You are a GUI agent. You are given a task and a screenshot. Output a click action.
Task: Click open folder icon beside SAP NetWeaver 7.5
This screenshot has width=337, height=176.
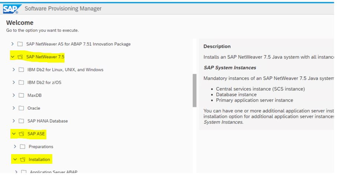click(x=20, y=57)
